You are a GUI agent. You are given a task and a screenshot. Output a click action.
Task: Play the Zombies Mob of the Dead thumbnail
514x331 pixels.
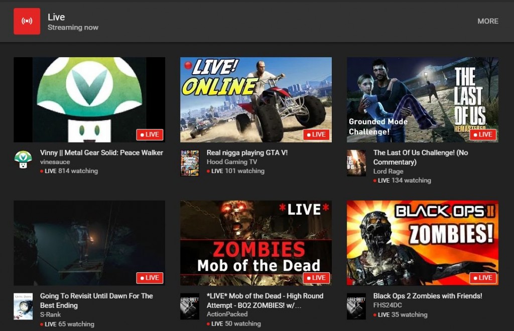click(256, 243)
